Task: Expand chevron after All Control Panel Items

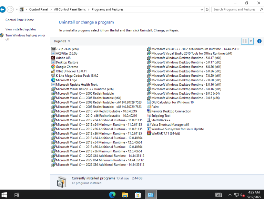Action: point(89,9)
